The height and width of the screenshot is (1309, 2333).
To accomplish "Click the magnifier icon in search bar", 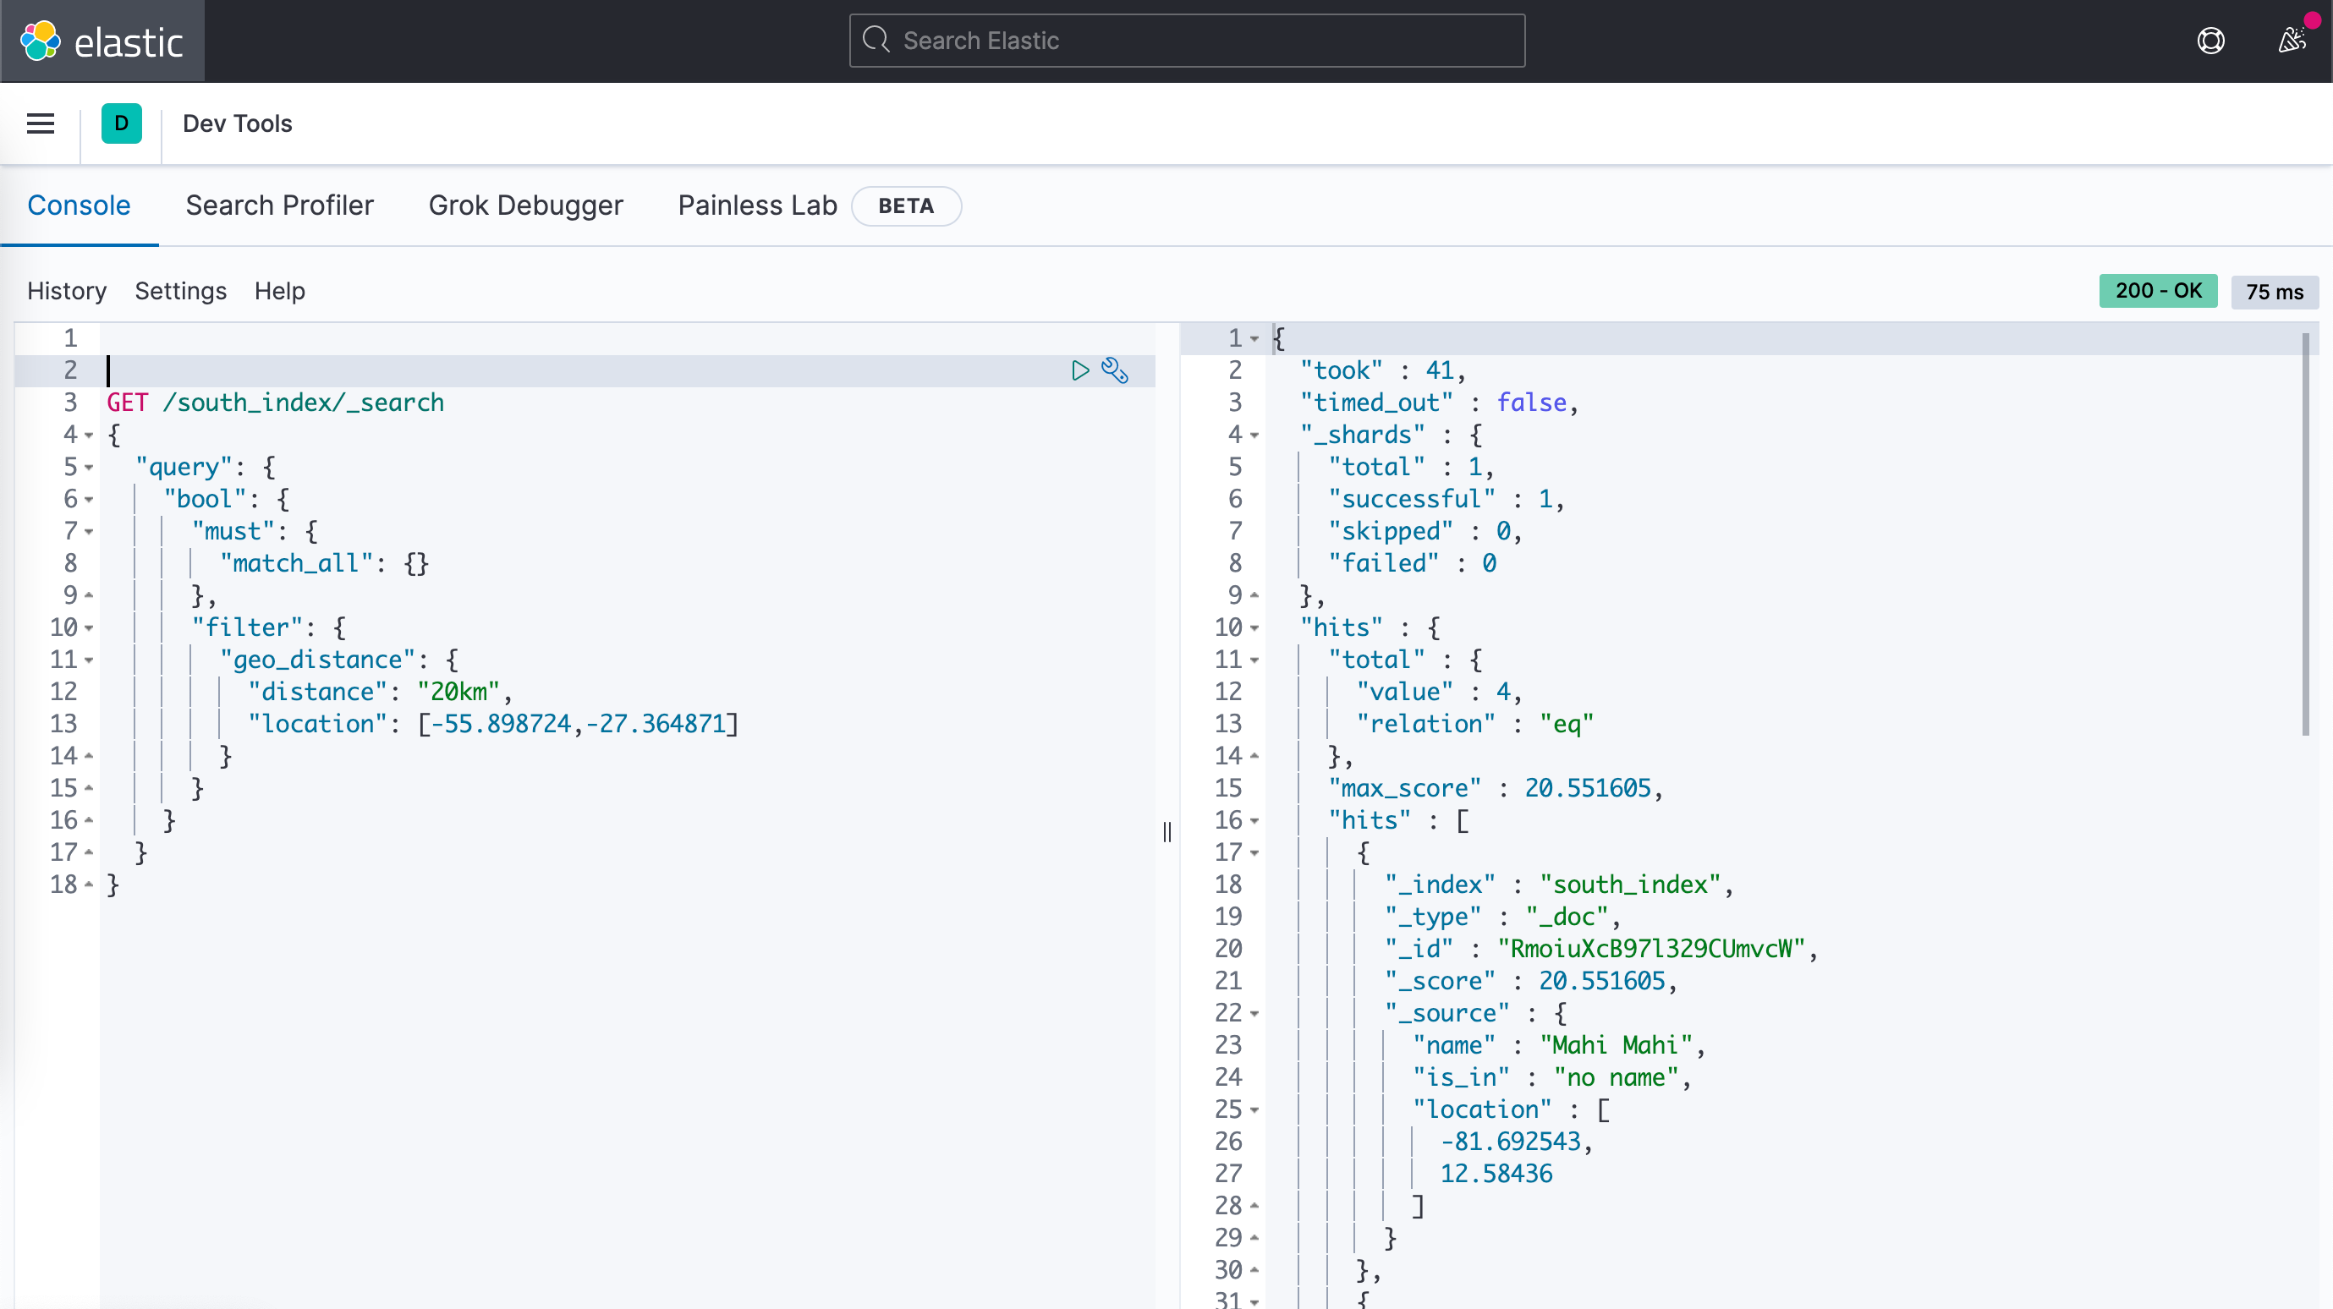I will coord(876,40).
